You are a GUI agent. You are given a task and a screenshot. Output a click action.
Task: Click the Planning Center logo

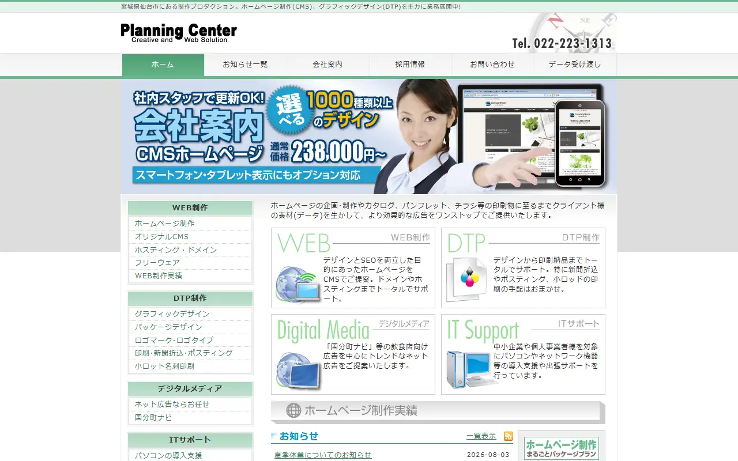179,33
